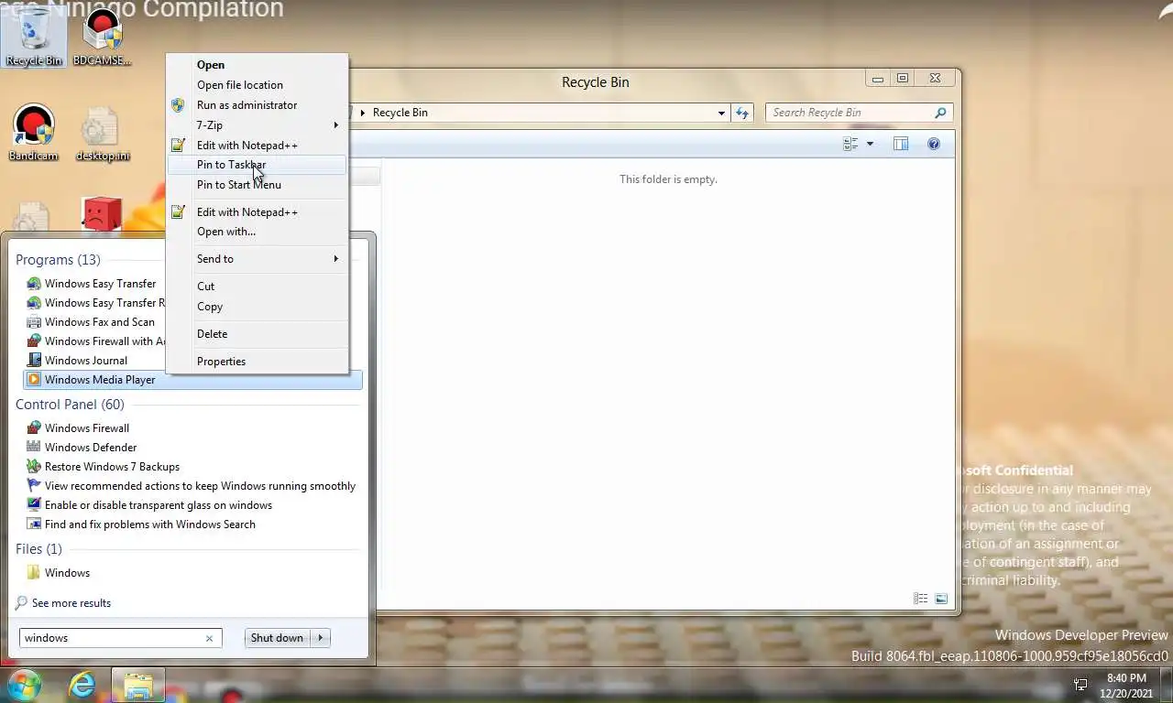Open Find and fix problems with Windows Search
This screenshot has width=1173, height=703.
[x=150, y=525]
